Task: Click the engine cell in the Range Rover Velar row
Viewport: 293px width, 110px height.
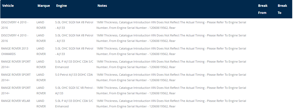Action: click(74, 103)
